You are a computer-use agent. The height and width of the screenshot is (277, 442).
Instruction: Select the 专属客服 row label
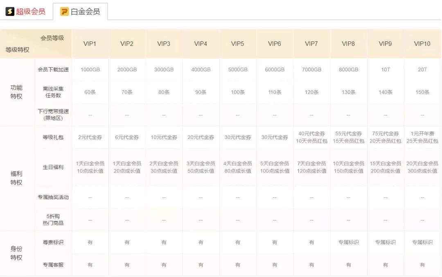[53, 265]
